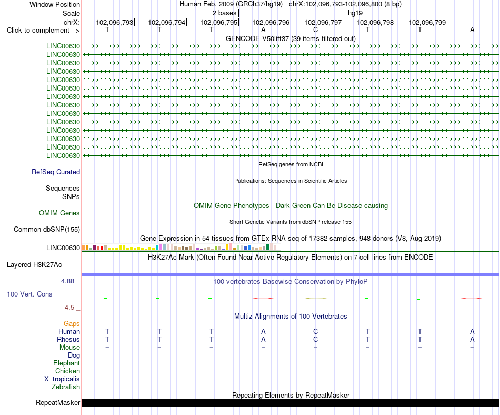Click the RefSeq Curated horizontal gene line
This screenshot has height=415, width=500.
pyautogui.click(x=291, y=172)
